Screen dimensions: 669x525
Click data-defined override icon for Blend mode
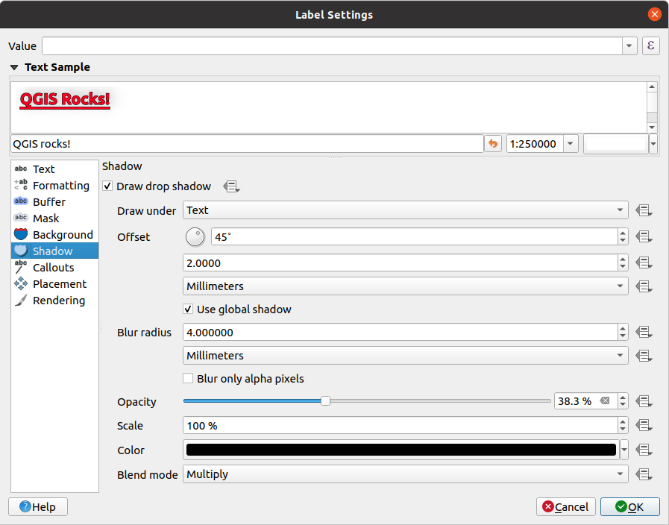point(644,474)
